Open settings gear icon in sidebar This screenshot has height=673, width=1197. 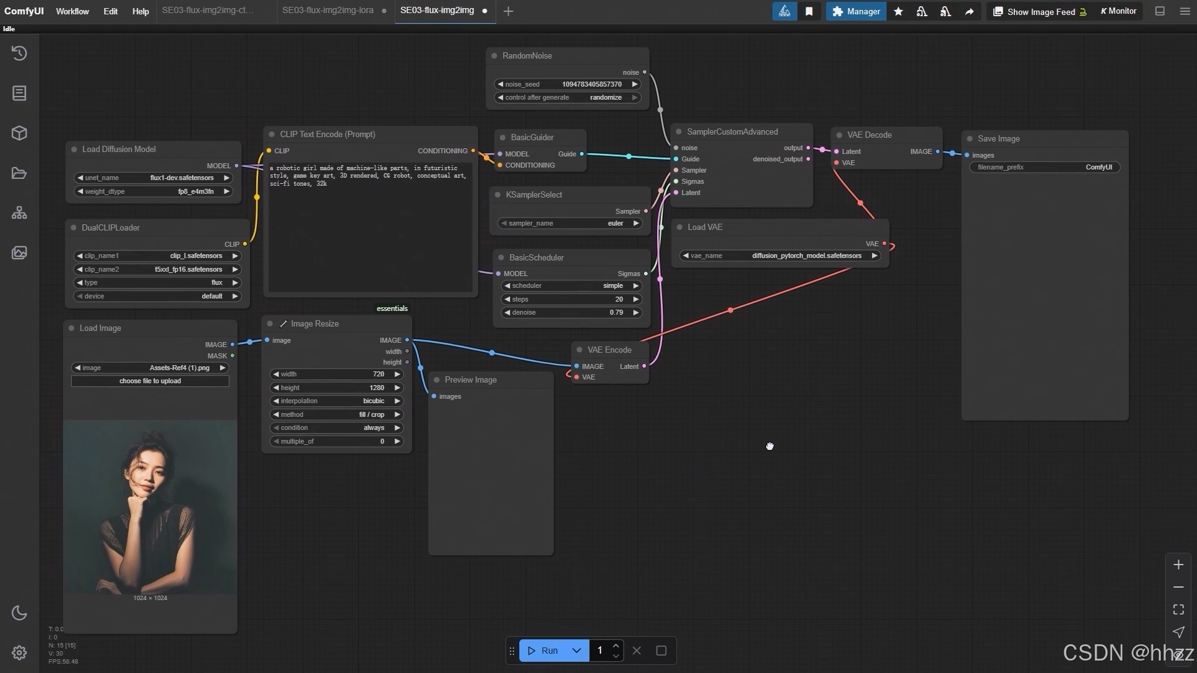tap(19, 652)
